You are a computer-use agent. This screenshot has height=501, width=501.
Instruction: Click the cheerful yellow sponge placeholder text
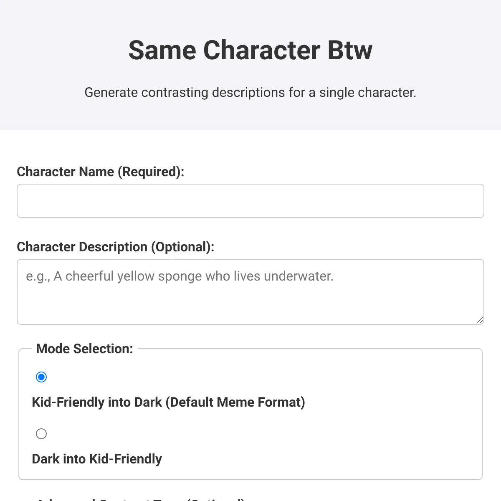(x=180, y=276)
